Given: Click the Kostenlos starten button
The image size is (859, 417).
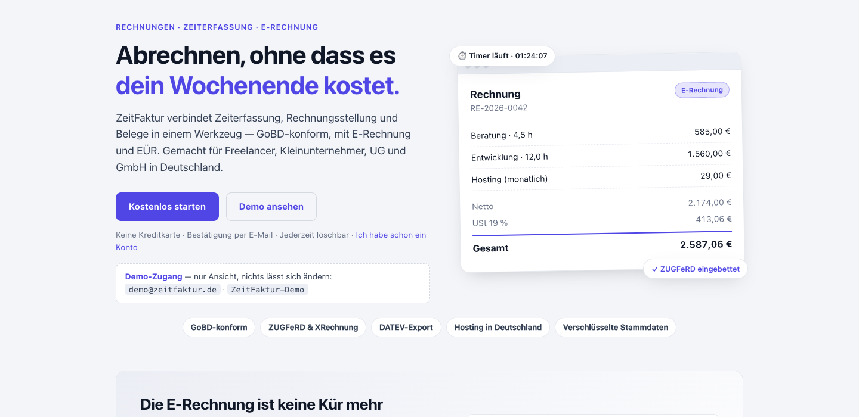Looking at the screenshot, I should tap(167, 207).
